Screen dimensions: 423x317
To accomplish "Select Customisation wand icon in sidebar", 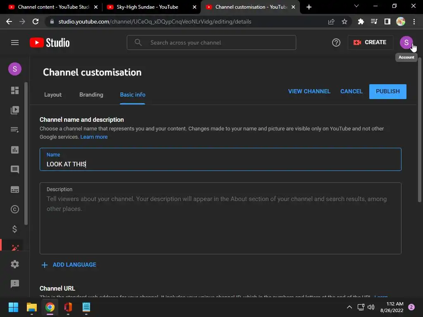I will tap(15, 247).
